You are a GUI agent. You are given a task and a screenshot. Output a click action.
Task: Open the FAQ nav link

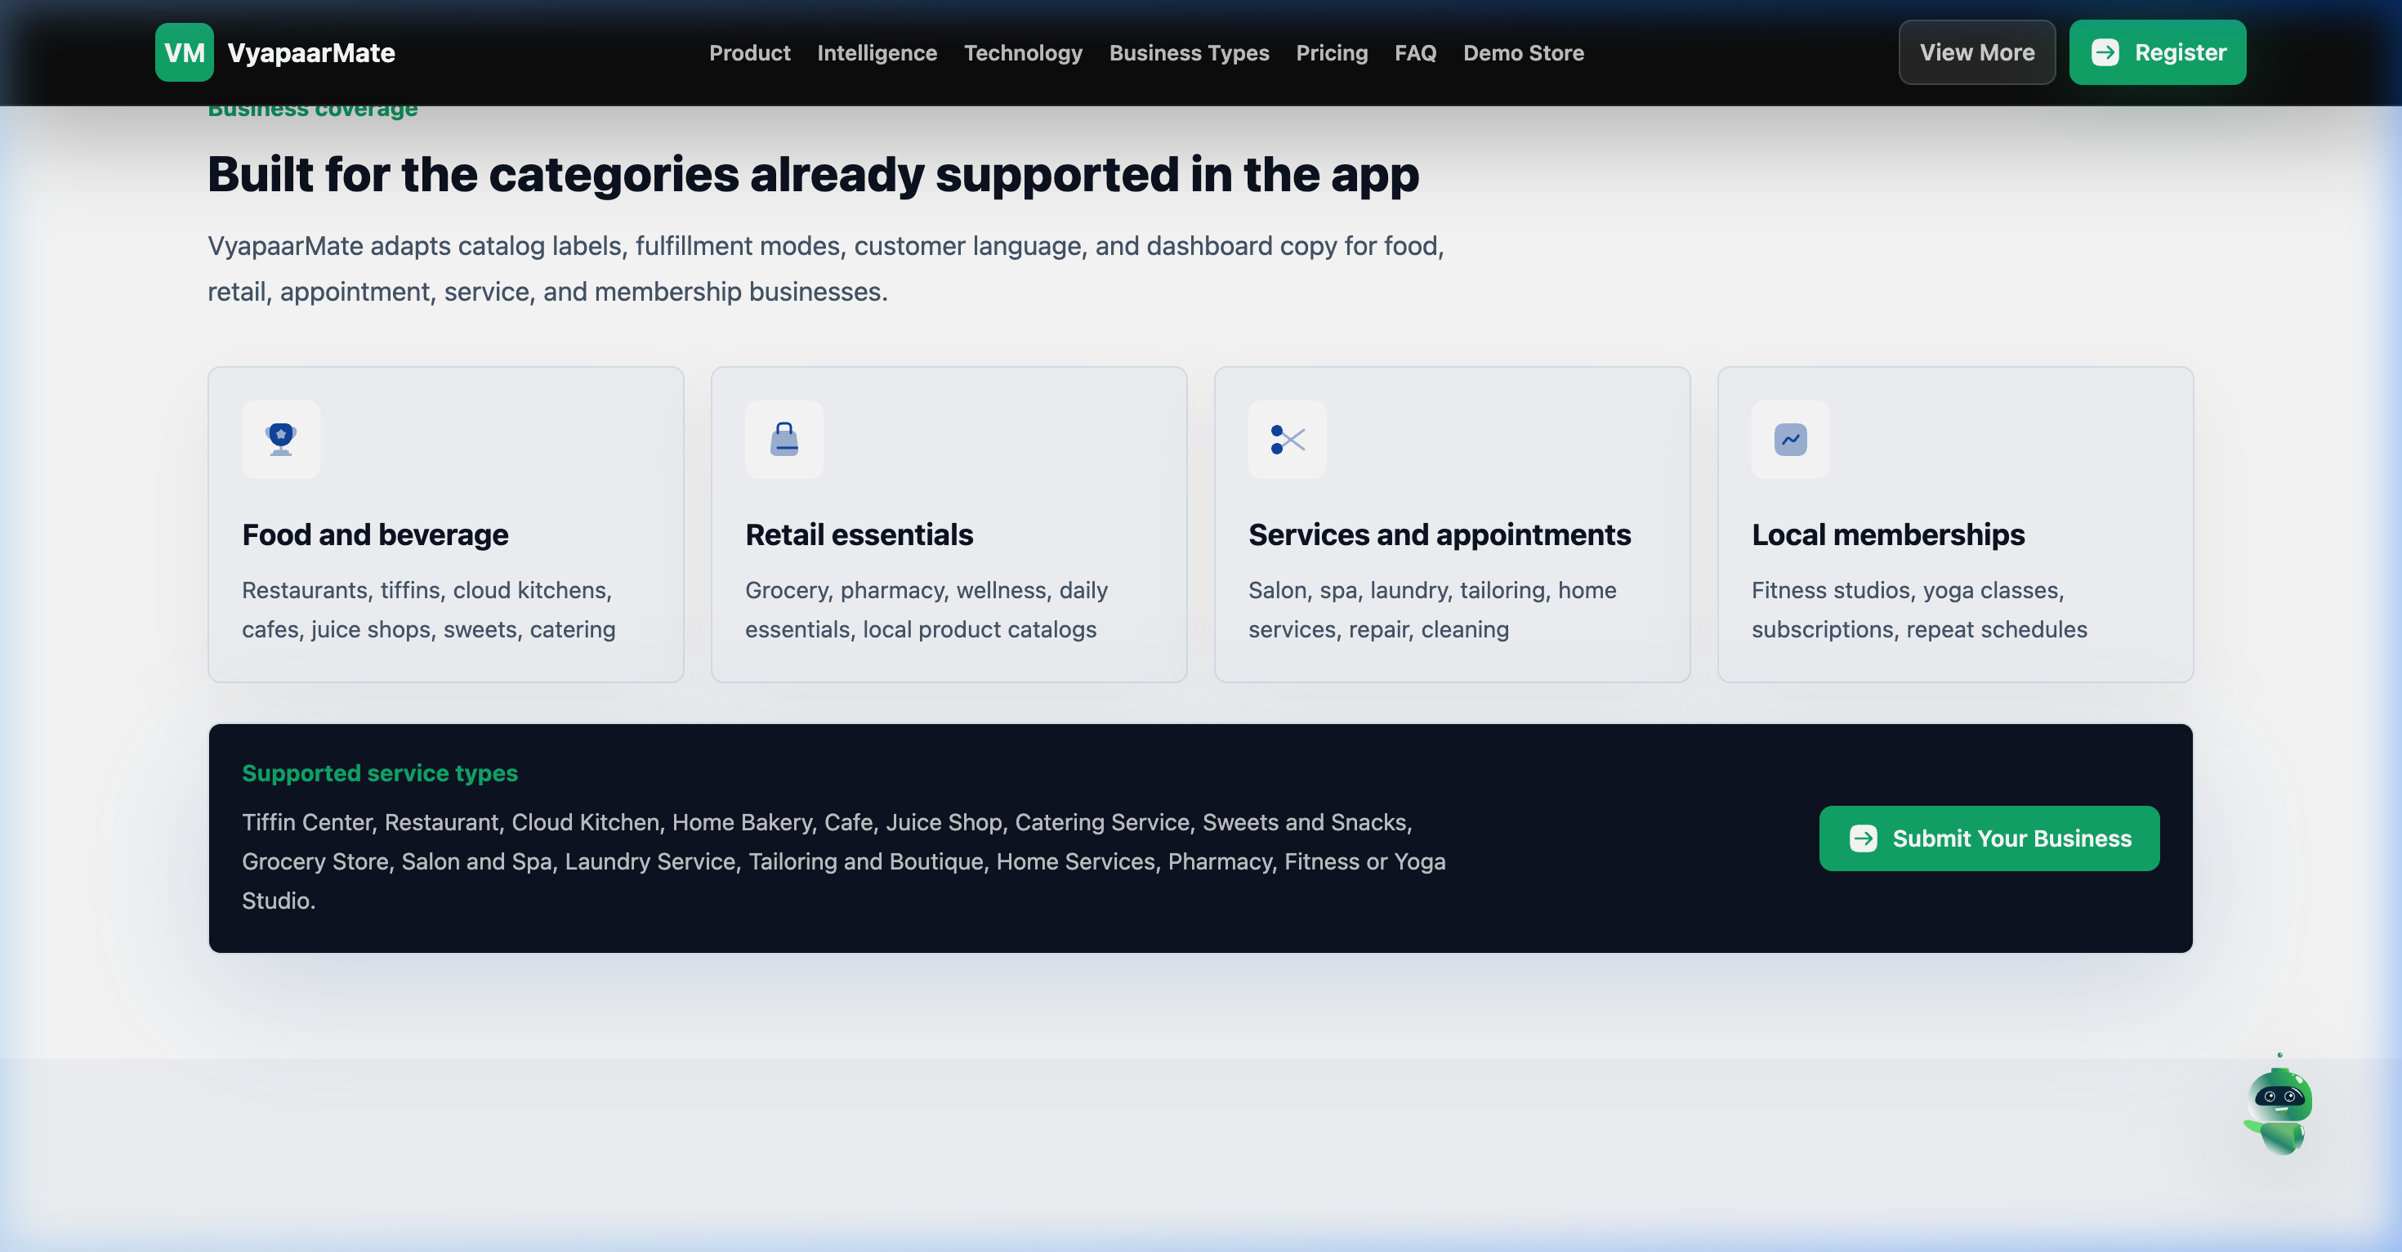[x=1414, y=53]
